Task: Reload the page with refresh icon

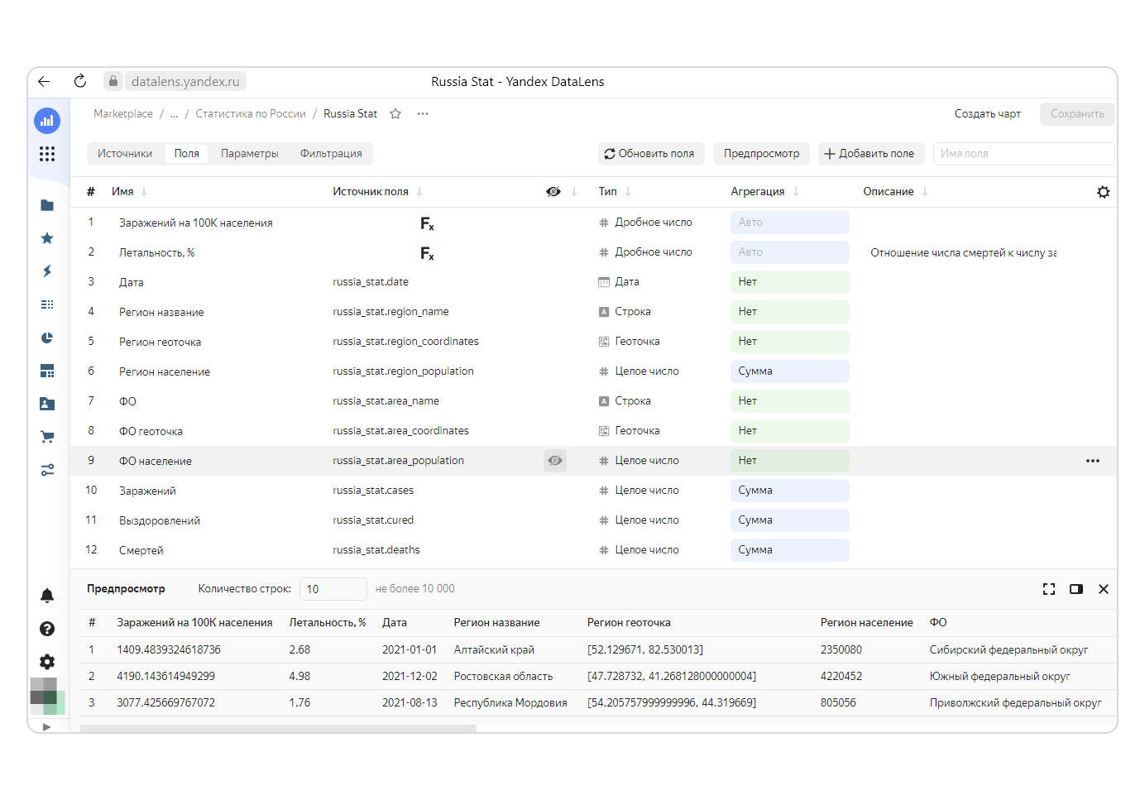Action: 80,81
